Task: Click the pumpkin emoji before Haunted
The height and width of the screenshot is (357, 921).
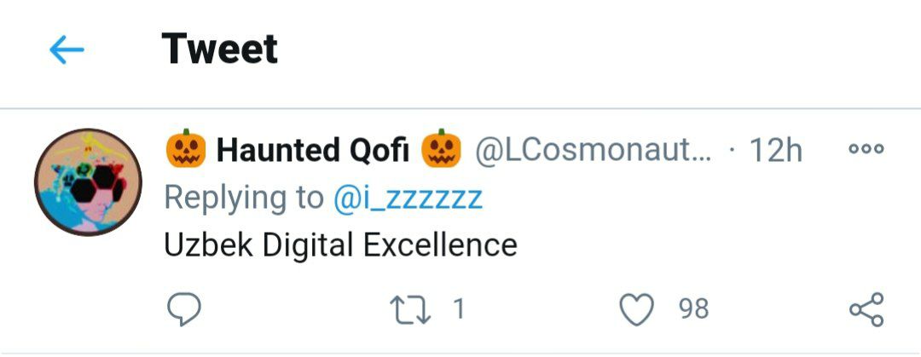Action: [185, 151]
